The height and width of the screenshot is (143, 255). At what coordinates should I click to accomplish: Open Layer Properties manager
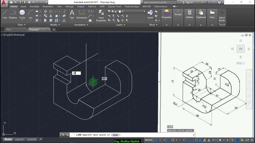(101, 15)
